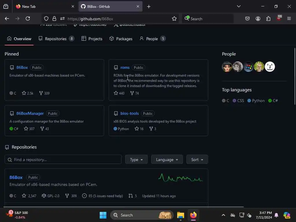
Task: Click the site permissions icon in address bar
Action: pos(62,18)
